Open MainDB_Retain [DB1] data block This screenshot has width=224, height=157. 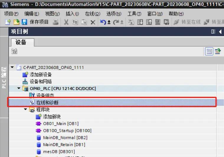[x=64, y=145]
